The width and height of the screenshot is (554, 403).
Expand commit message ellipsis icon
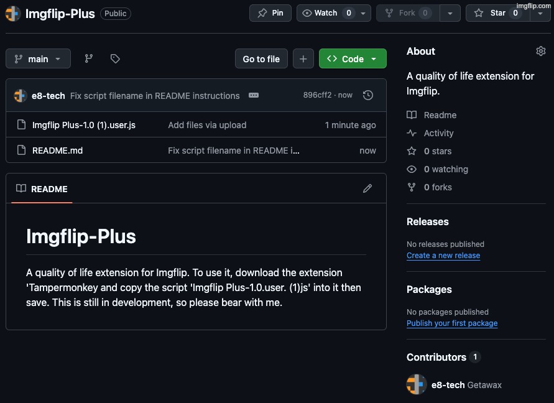point(253,95)
